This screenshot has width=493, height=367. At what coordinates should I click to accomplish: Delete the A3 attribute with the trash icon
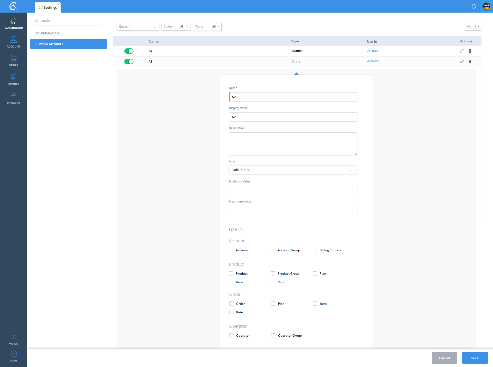(x=470, y=61)
